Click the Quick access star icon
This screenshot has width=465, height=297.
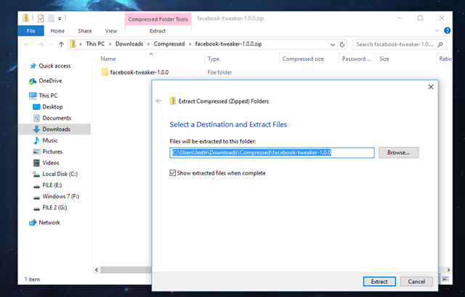pos(33,66)
